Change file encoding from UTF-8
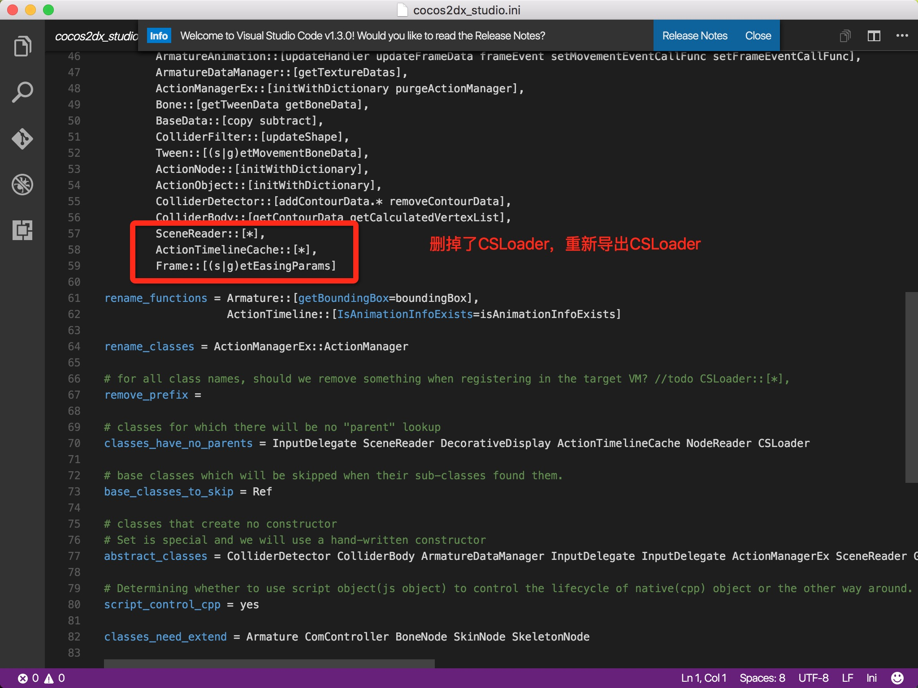 pyautogui.click(x=813, y=678)
